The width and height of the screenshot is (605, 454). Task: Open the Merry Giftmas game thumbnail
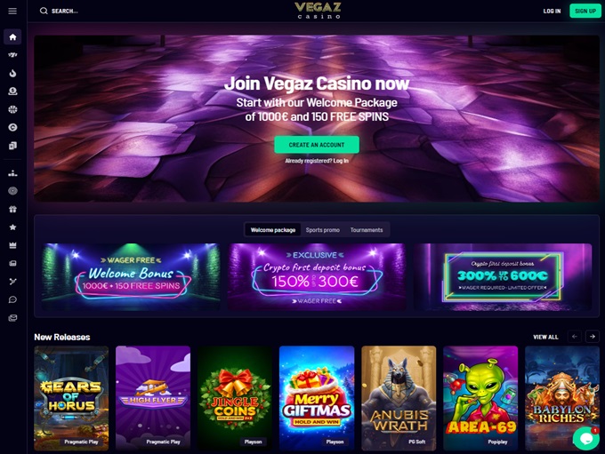pos(317,398)
